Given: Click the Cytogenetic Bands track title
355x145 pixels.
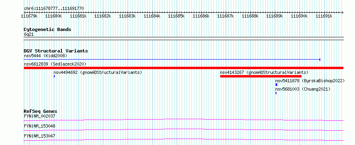Looking at the screenshot, I should tap(47, 29).
